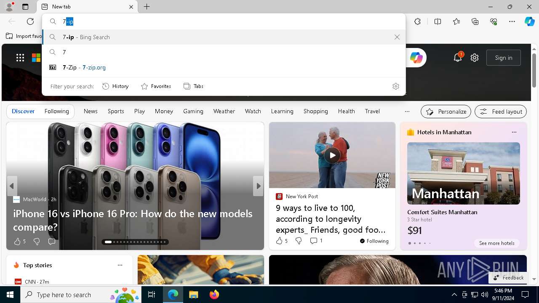539x303 pixels.
Task: Open the Extensions puzzle icon
Action: coord(417,21)
